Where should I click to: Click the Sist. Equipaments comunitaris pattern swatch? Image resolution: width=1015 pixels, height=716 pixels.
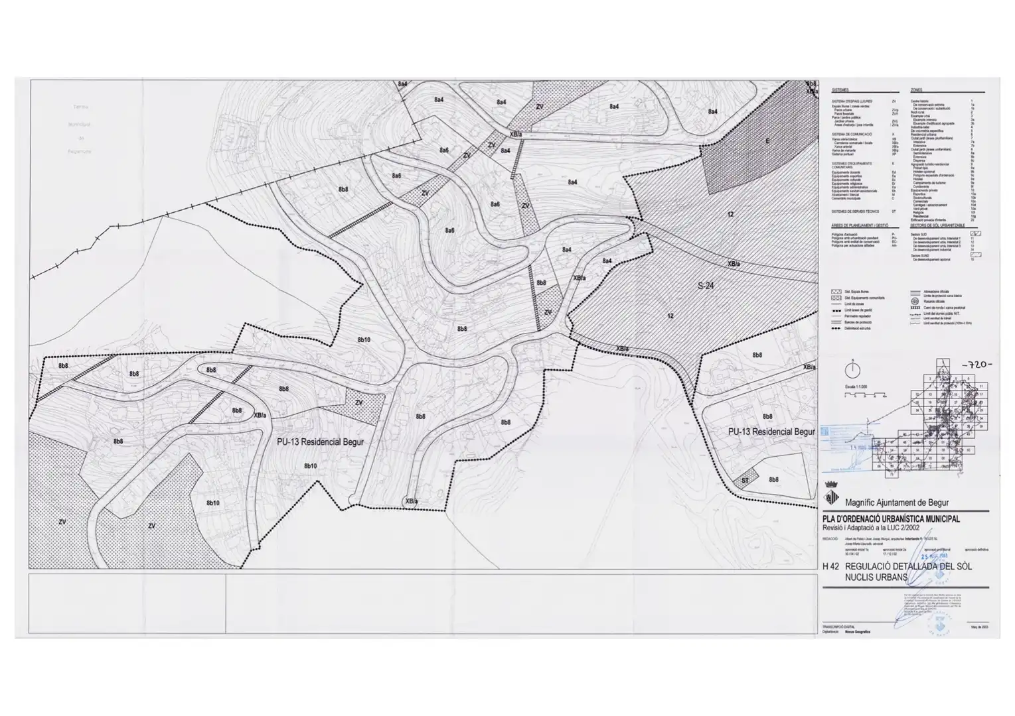coord(836,298)
